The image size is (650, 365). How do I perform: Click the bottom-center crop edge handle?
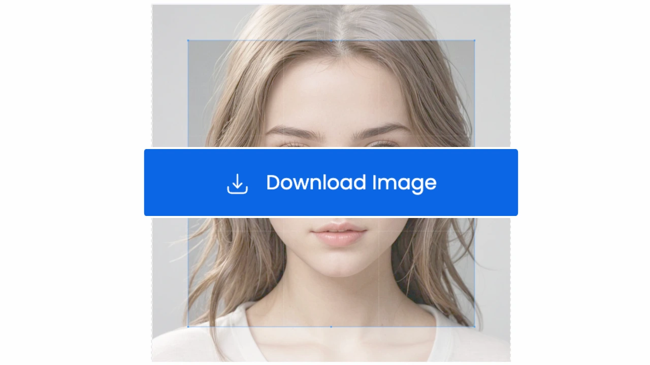point(331,327)
